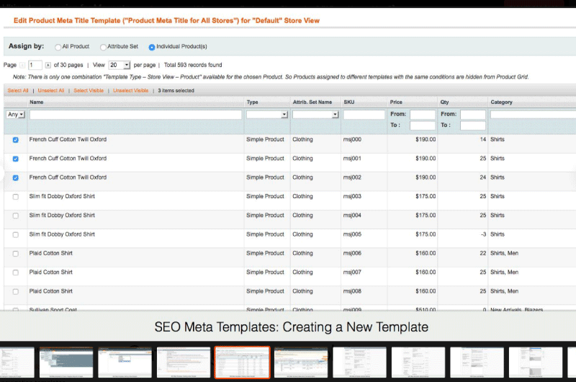Check the Plaid Cotton Shirt msj007 row
The width and height of the screenshot is (576, 382).
click(x=15, y=272)
